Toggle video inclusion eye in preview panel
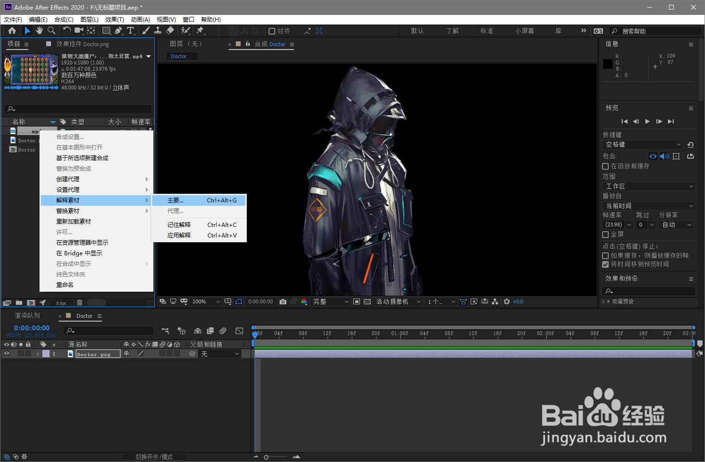This screenshot has width=705, height=462. tap(653, 156)
